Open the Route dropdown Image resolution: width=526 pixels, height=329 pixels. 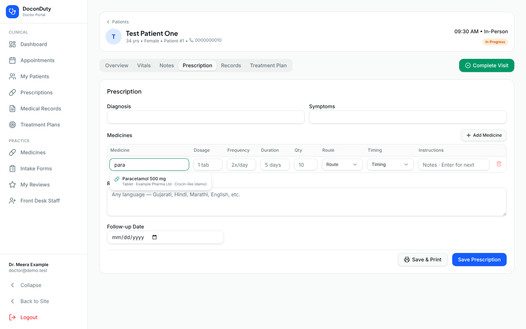[342, 164]
